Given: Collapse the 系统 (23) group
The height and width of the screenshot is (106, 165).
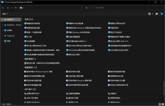Looking at the screenshot, I should [x=23, y=19].
